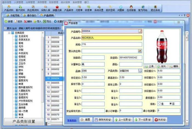The height and width of the screenshot is (129, 192).
Task: Select 五金系列 in the category tree
Action: [23, 94]
